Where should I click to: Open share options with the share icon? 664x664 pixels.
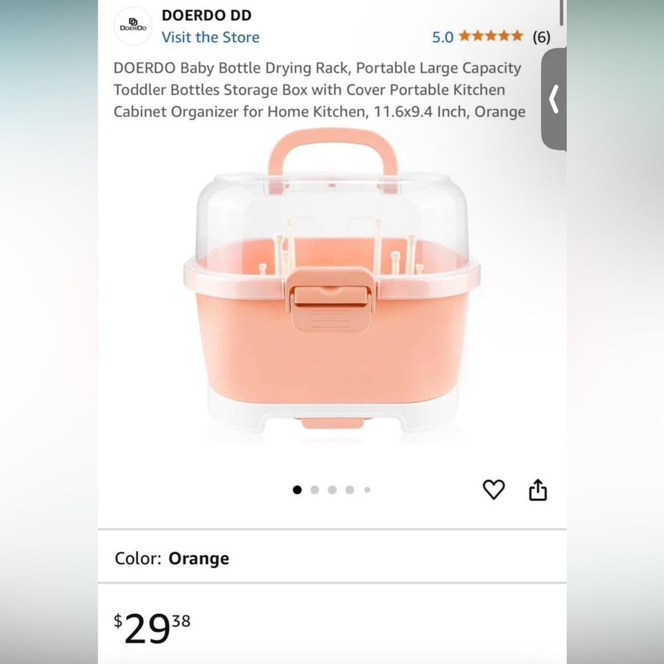(538, 490)
